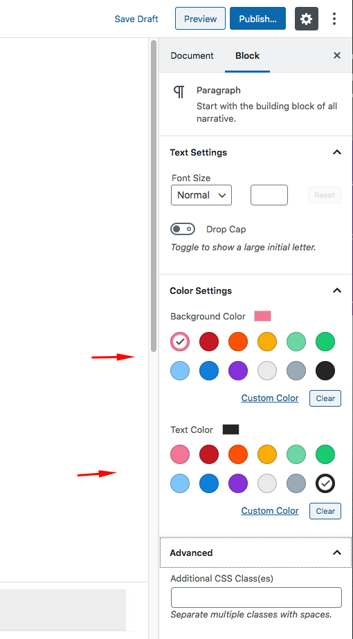Collapse the Advanced section
Viewport: 353px width, 639px height.
(337, 553)
